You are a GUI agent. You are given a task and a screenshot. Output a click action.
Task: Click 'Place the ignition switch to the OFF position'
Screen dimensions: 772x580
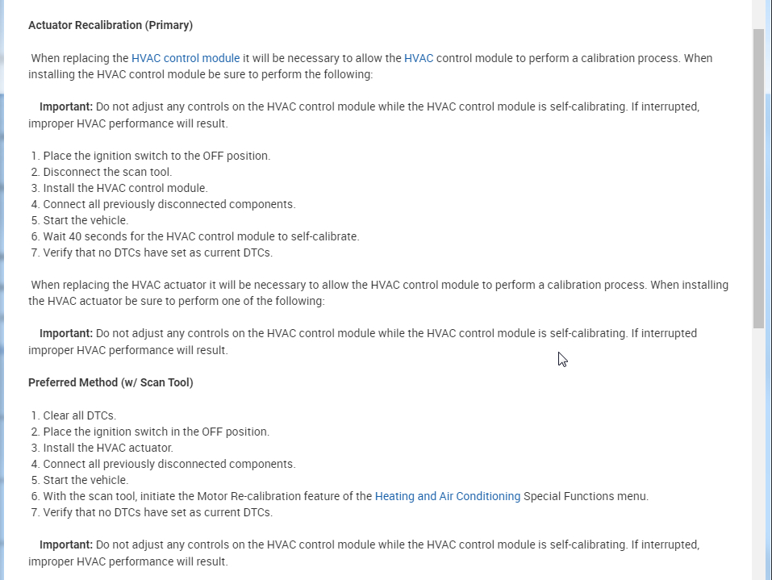pos(156,156)
